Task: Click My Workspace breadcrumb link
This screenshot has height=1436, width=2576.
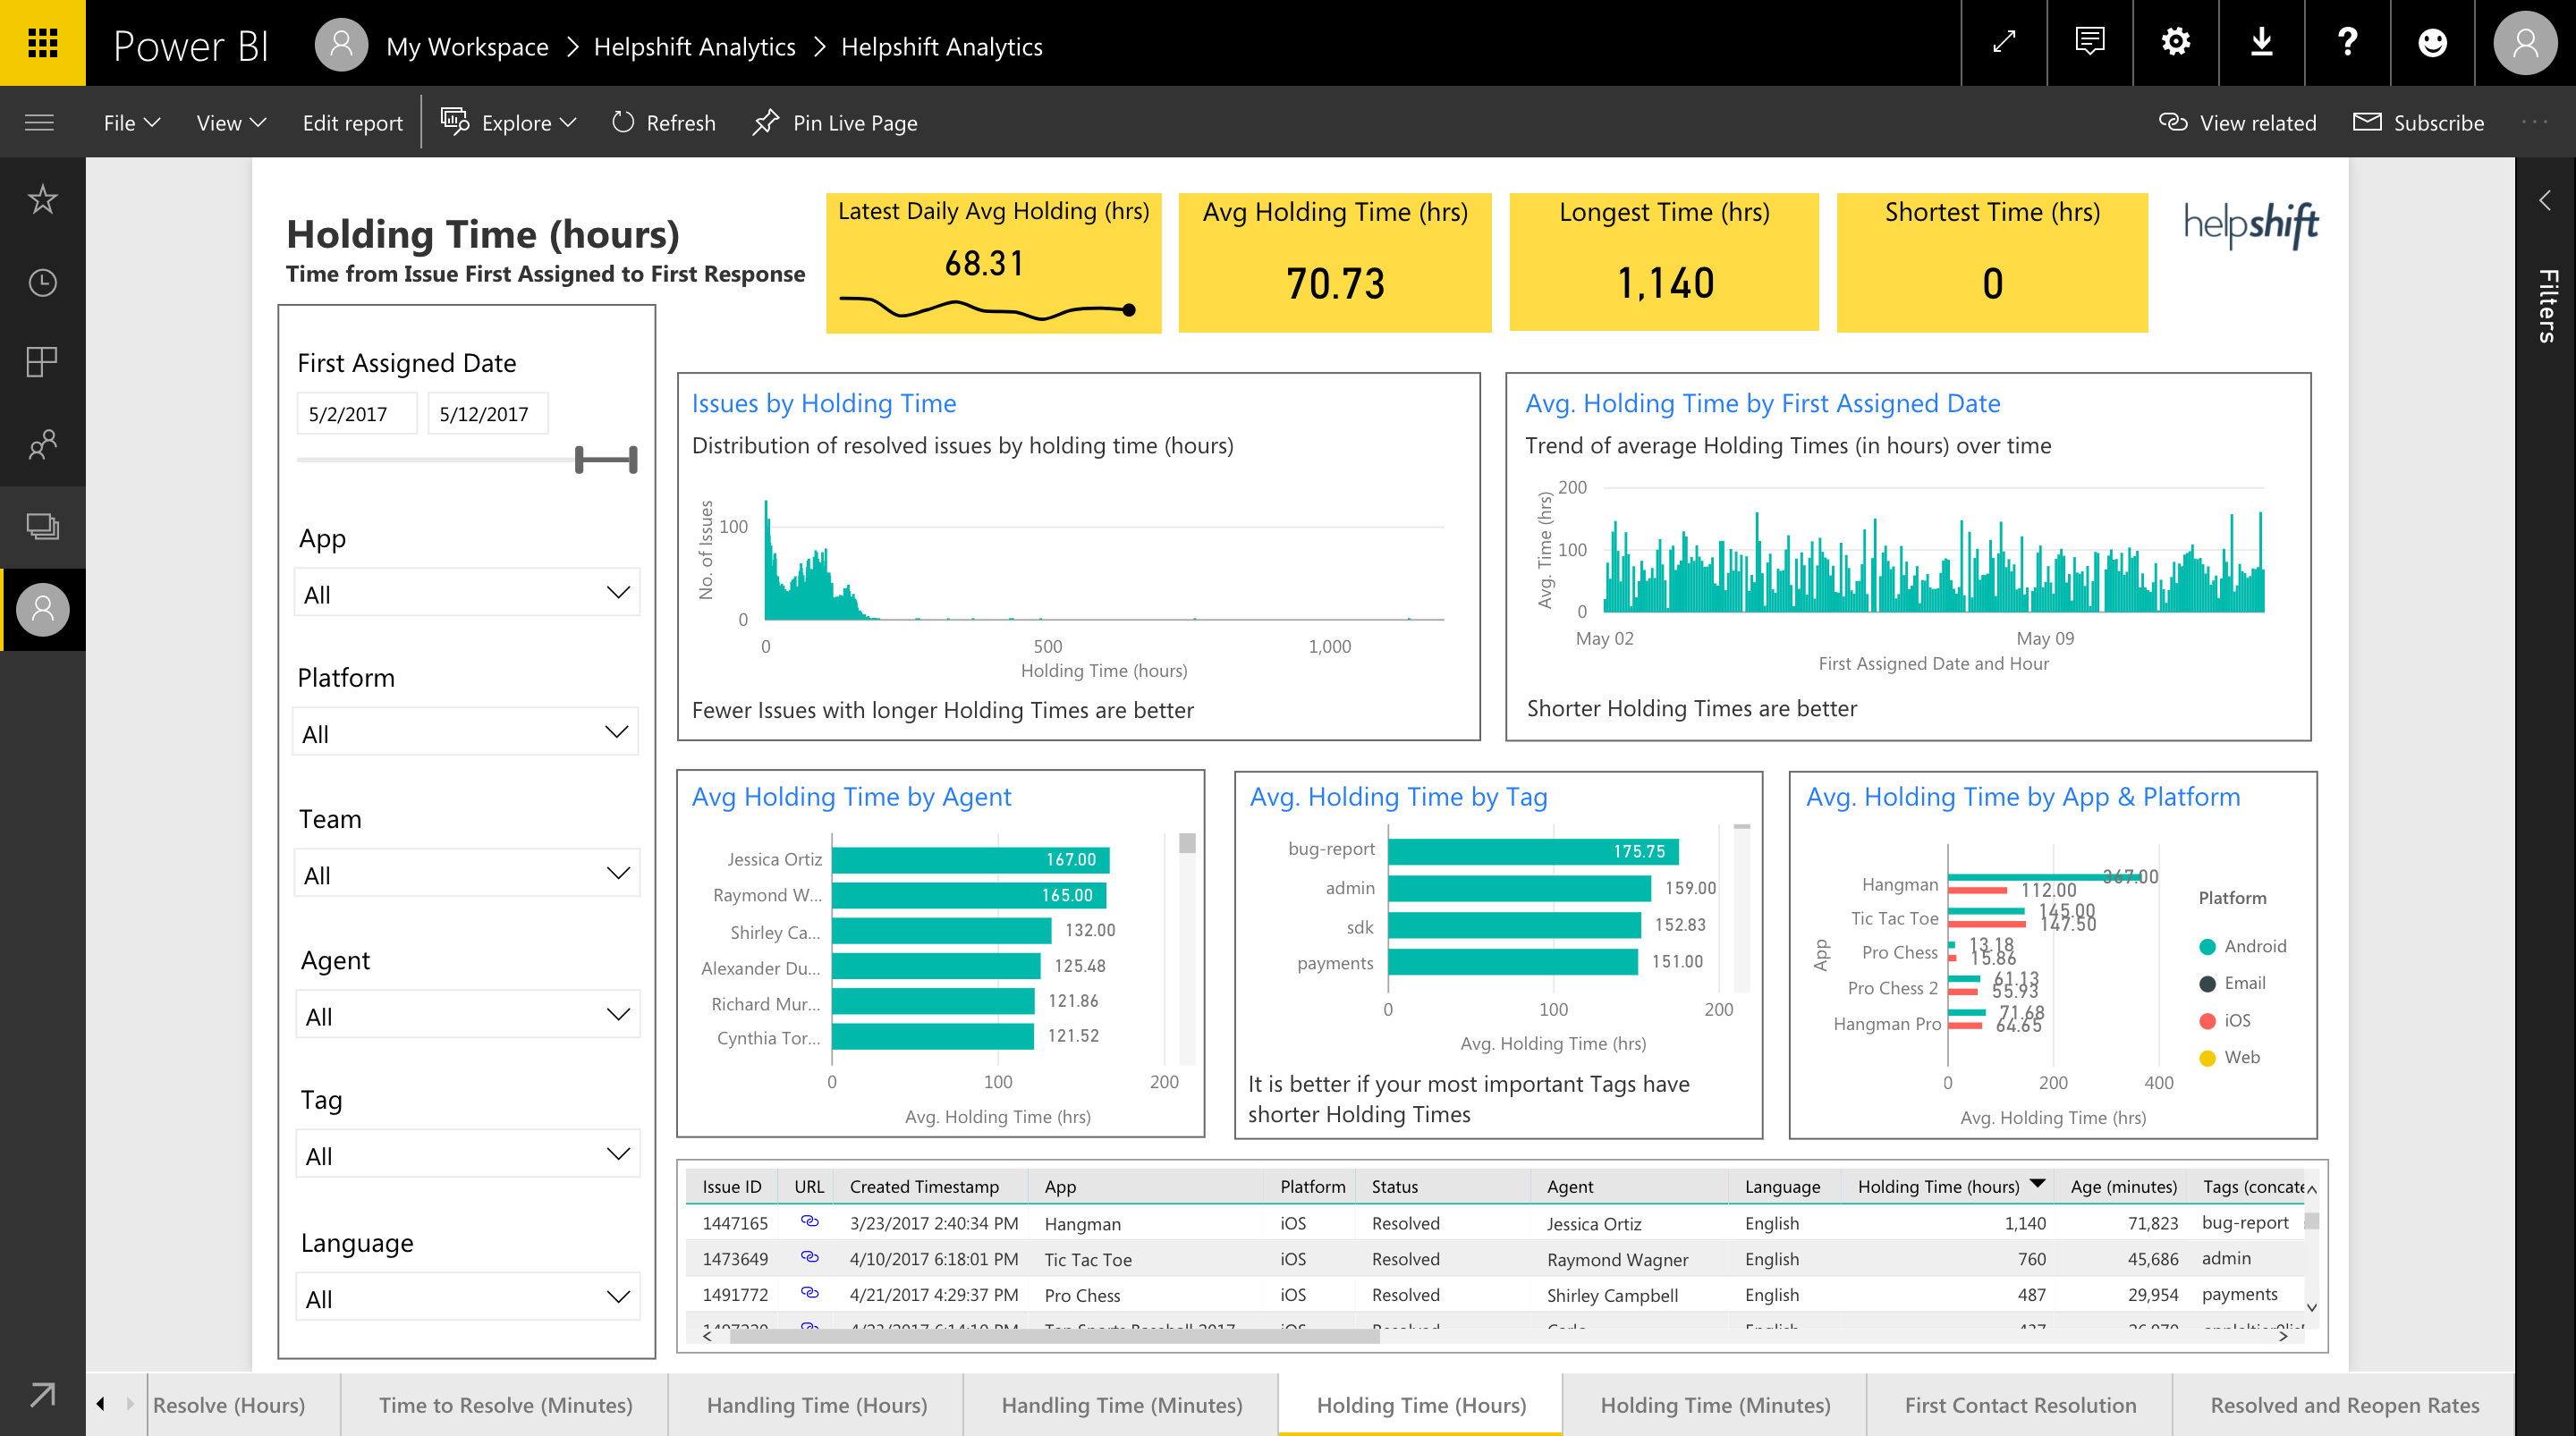Action: pos(467,46)
